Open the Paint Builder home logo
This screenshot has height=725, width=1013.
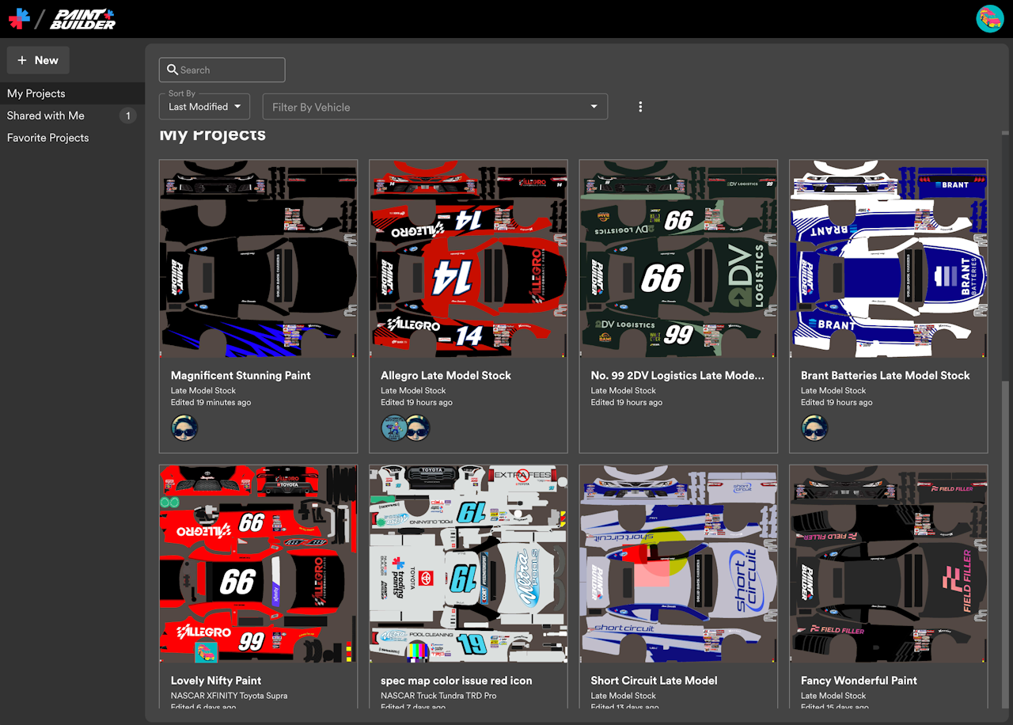pyautogui.click(x=82, y=19)
